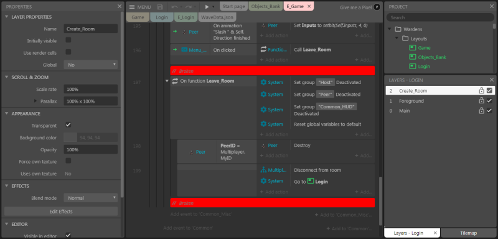Toggle visibility checkbox of Create_Room layer
The height and width of the screenshot is (239, 498).
pos(489,90)
